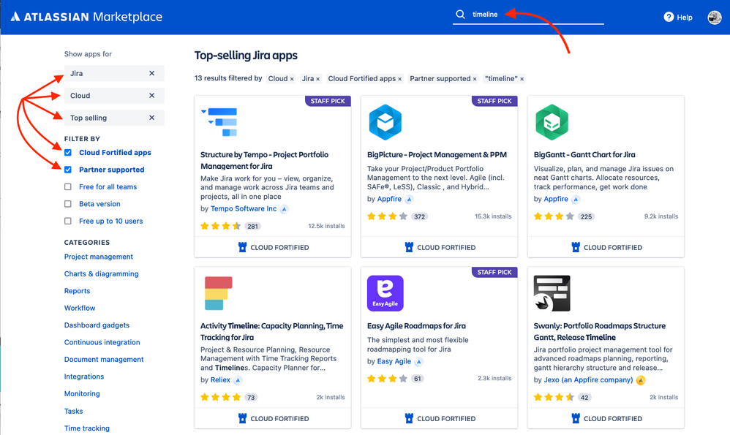Open the Workflow category

coord(80,308)
